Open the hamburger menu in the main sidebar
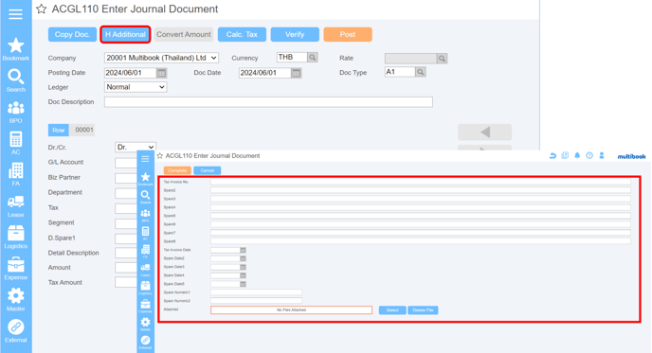 click(x=15, y=14)
